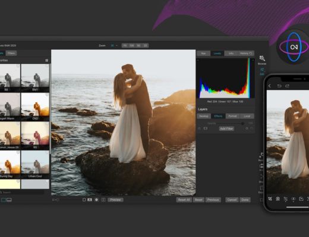Switch to the Info tab
Image resolution: width=309 pixels, height=237 pixels.
231,53
